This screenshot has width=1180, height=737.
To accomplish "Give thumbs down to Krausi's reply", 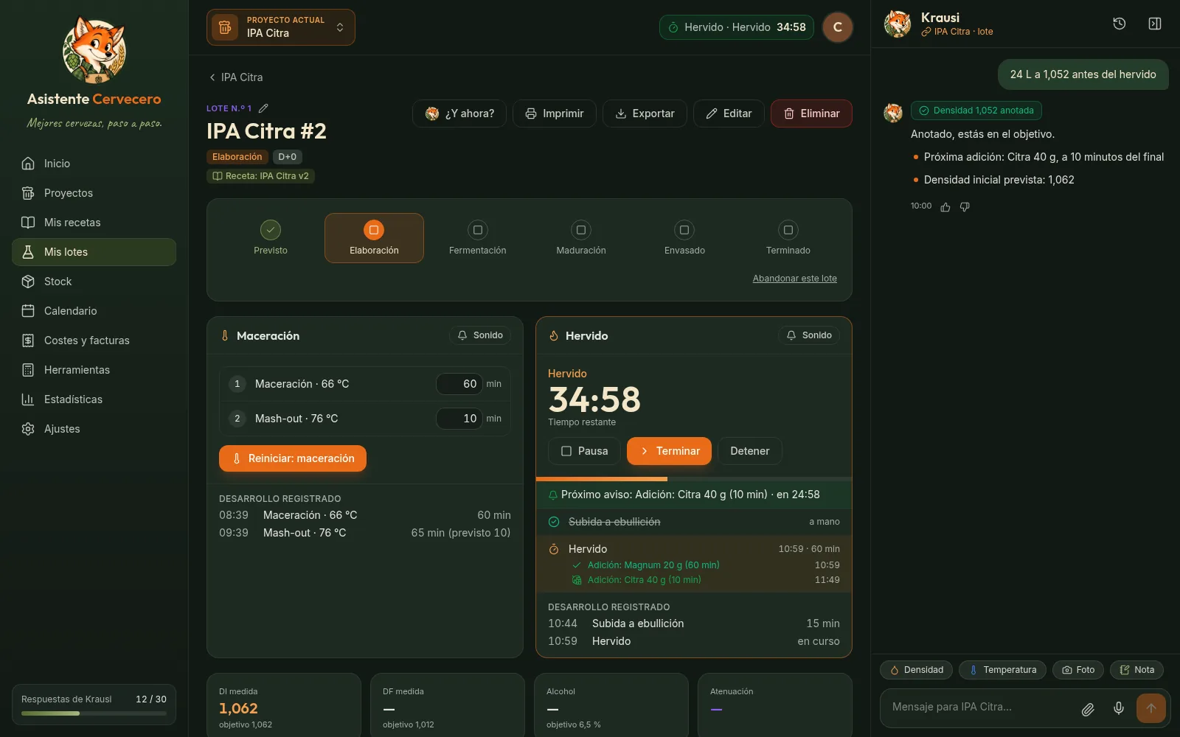I will coord(965,207).
